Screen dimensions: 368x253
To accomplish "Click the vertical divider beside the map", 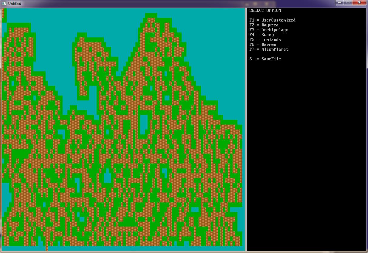I will 246,127.
